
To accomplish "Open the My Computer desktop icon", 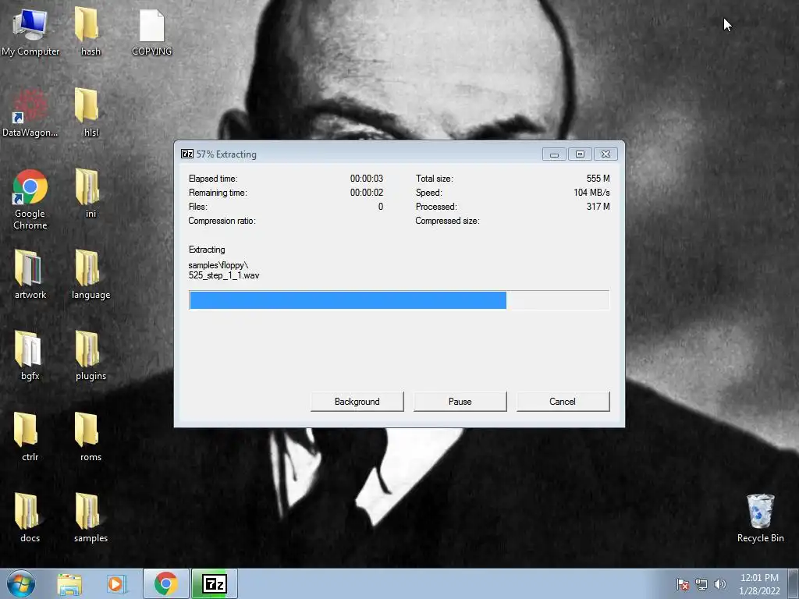I will click(30, 31).
